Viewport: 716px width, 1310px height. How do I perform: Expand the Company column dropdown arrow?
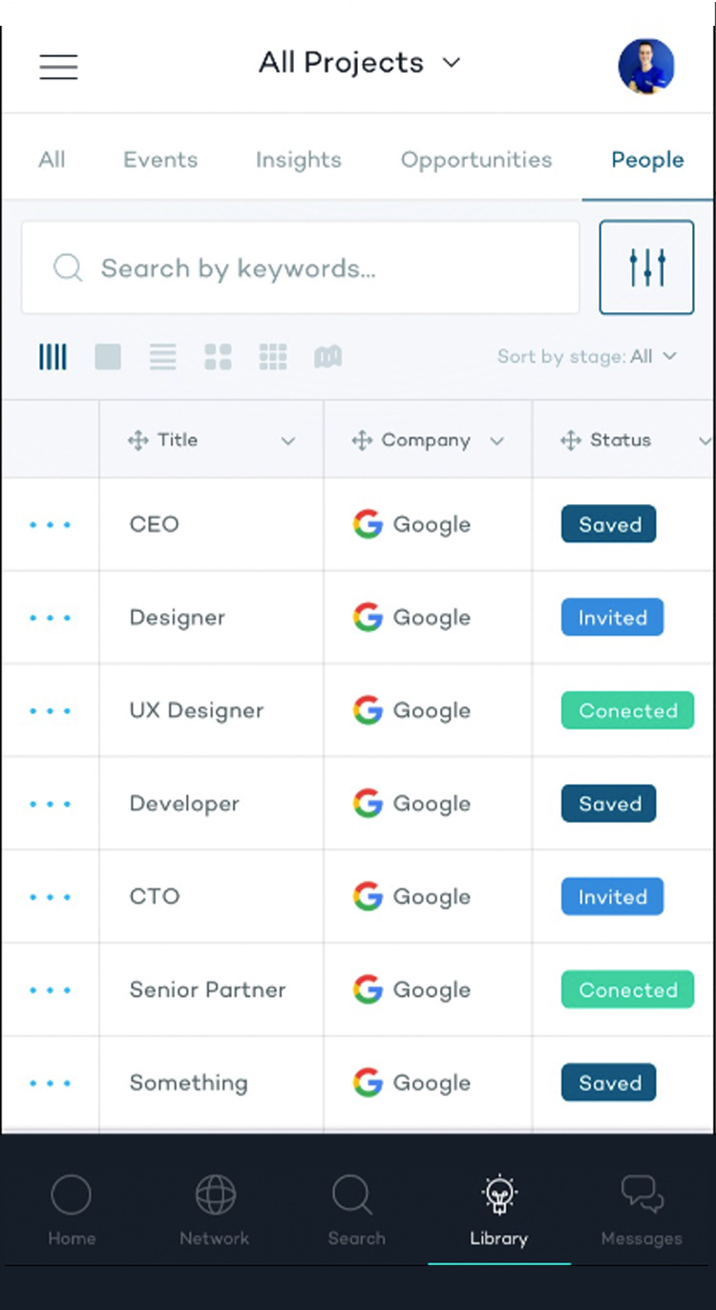[496, 441]
